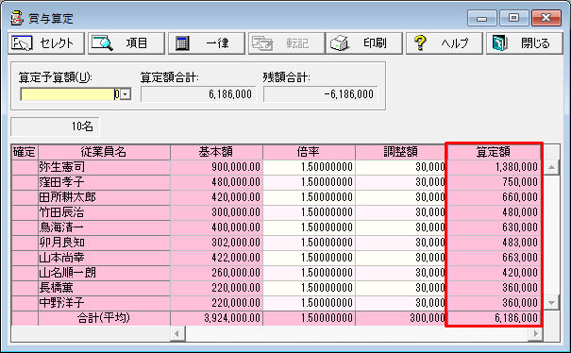The image size is (571, 353).
Task: Open ヘルプ question mark icon
Action: (420, 43)
